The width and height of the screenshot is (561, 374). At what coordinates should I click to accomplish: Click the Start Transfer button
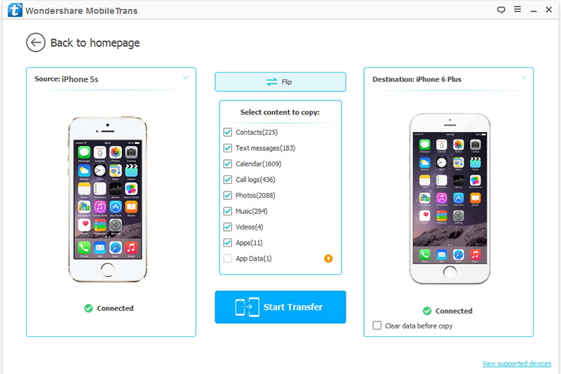tap(280, 307)
